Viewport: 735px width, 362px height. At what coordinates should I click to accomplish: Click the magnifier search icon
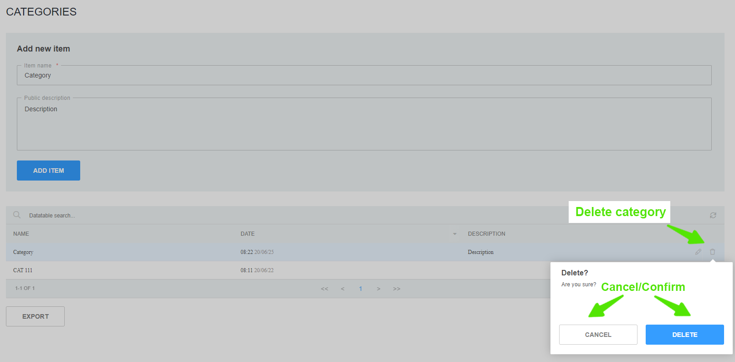[x=17, y=215]
